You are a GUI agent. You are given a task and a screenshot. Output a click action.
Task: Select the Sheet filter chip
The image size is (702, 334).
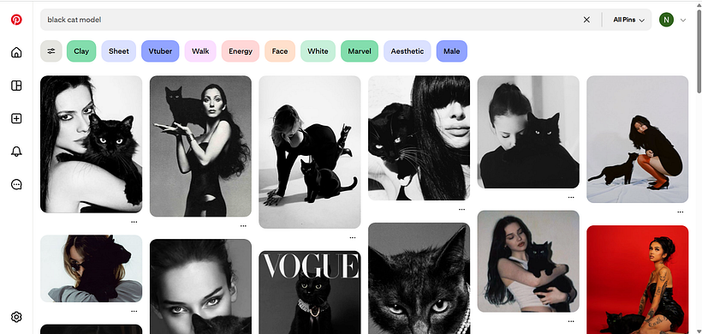119,51
